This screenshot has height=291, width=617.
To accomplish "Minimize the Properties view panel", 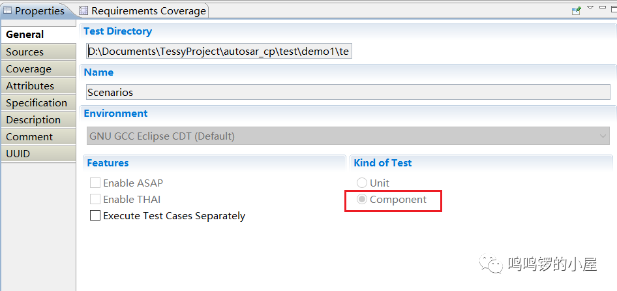I will 601,8.
